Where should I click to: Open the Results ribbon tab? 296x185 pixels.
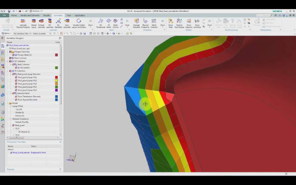[x=47, y=15]
